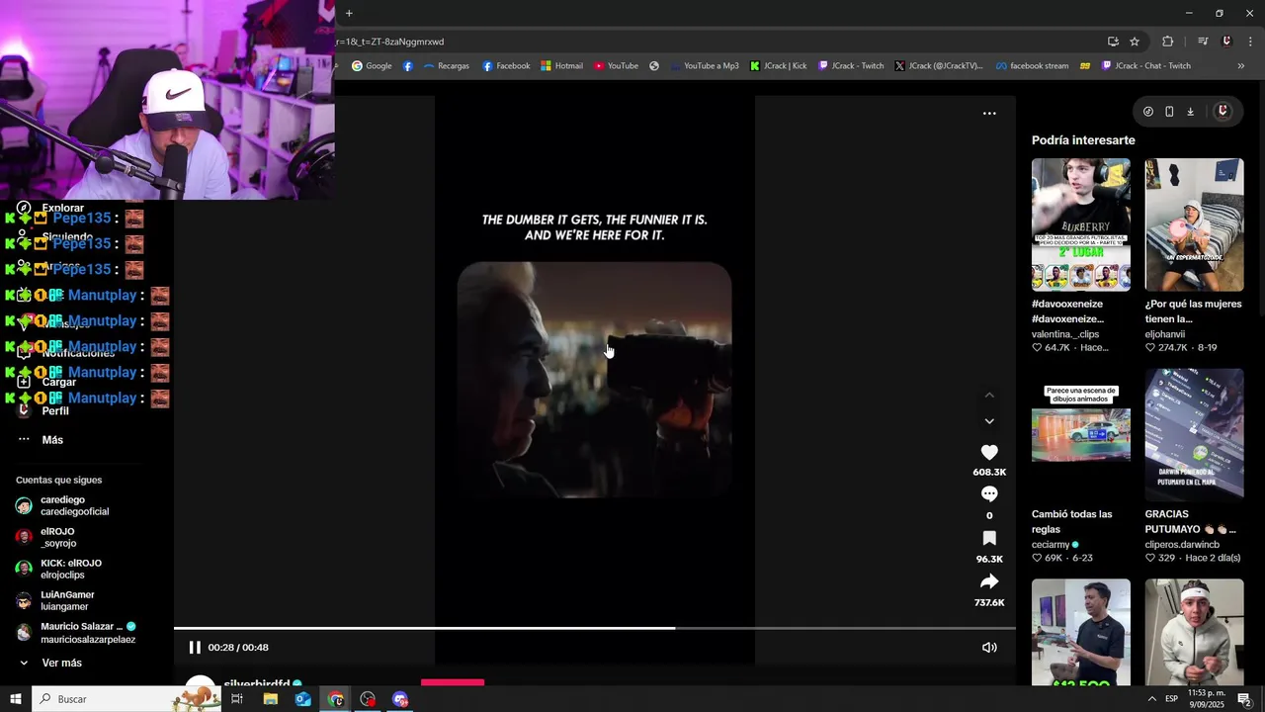Image resolution: width=1265 pixels, height=712 pixels.
Task: Open cliperos.darwincb author name
Action: click(x=1182, y=545)
